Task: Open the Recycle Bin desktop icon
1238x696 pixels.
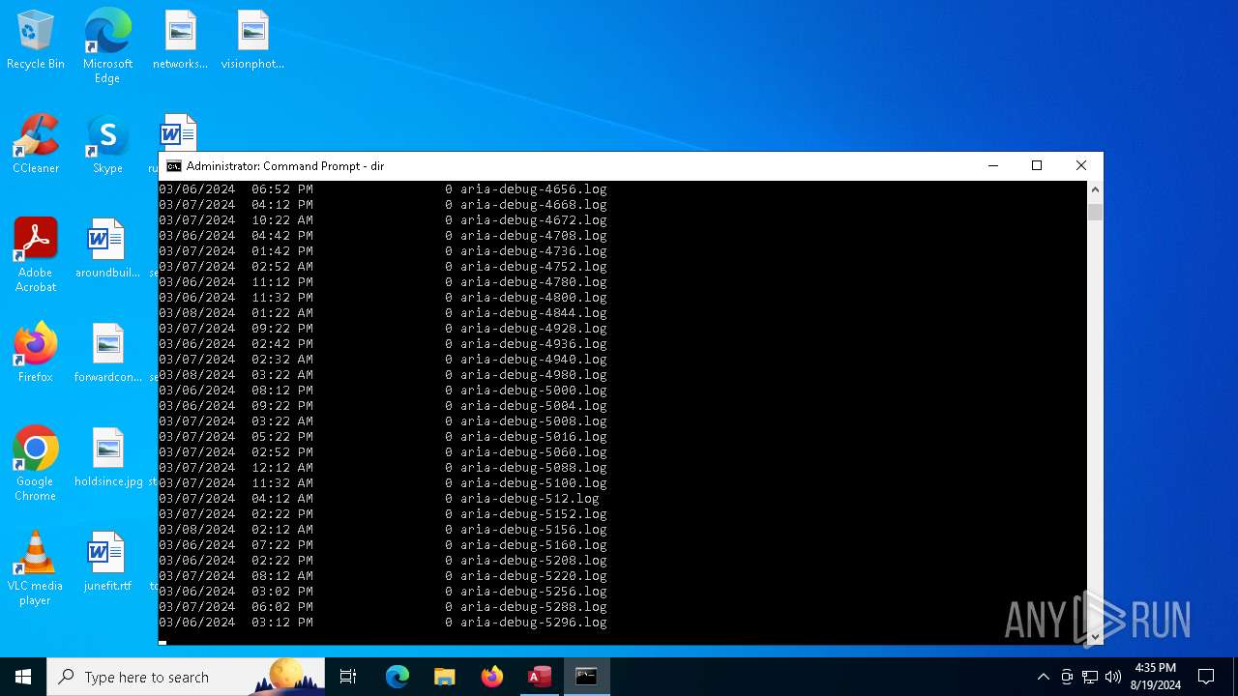Action: click(36, 41)
